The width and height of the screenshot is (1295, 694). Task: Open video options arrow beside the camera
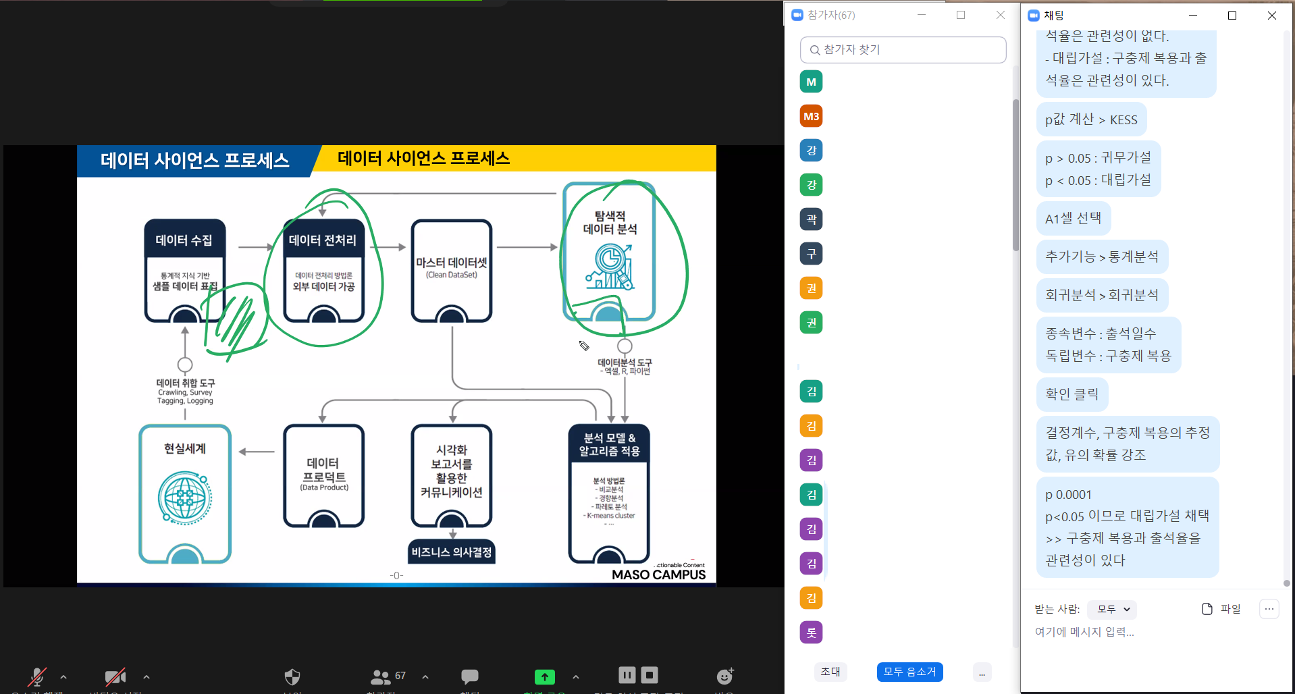[x=147, y=676]
